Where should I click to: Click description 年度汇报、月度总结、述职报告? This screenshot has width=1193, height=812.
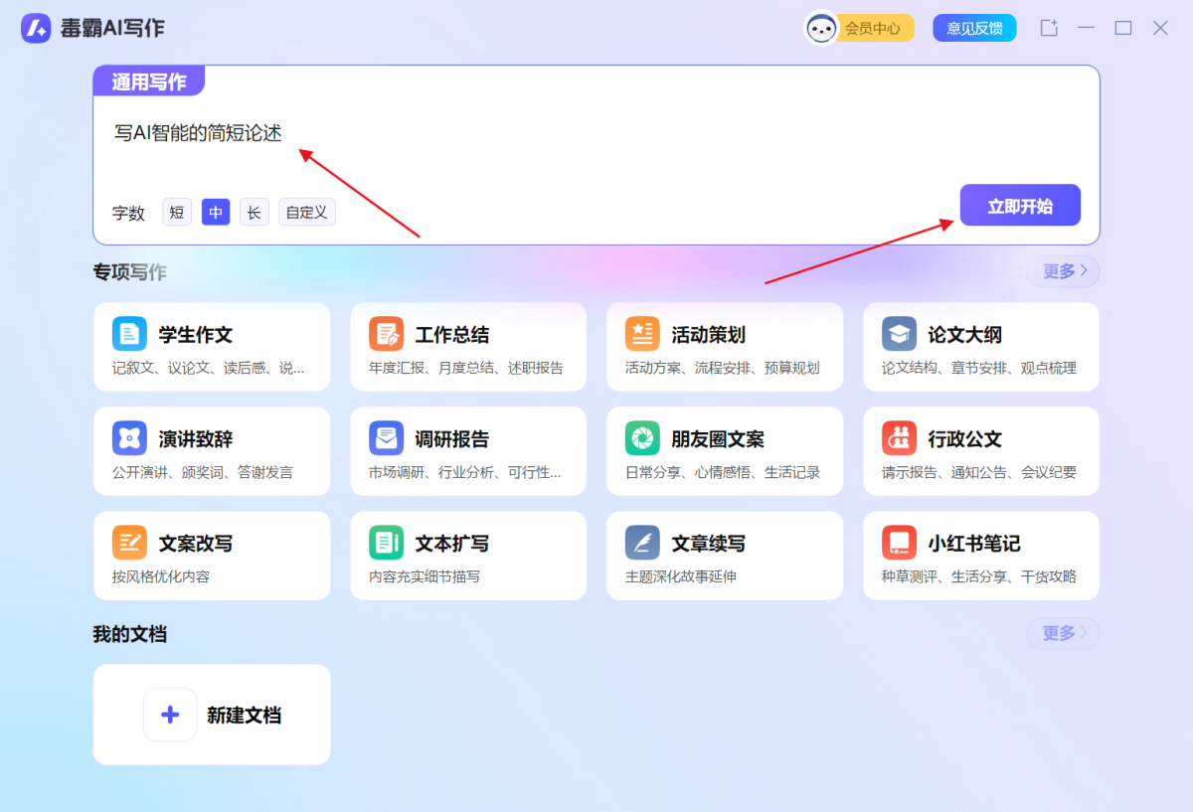[466, 368]
